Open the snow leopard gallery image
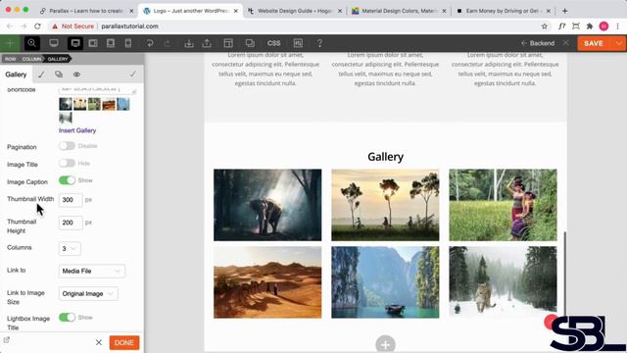The image size is (627, 353). [x=503, y=282]
